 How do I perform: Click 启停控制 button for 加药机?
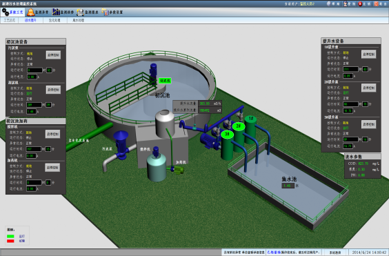tap(52, 168)
